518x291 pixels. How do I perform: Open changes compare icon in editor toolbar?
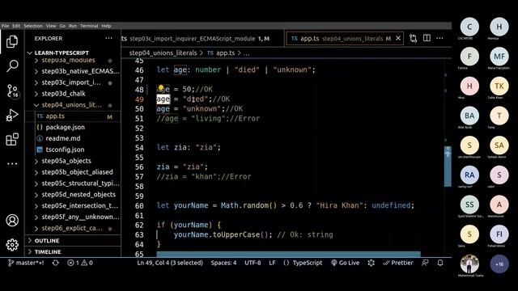coord(414,38)
